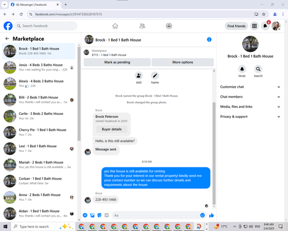Click the group photo in right panel
The image size is (288, 231).
(250, 44)
